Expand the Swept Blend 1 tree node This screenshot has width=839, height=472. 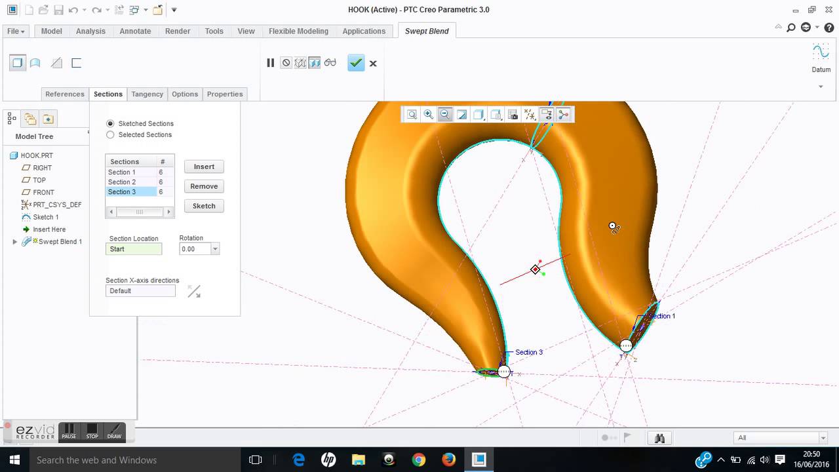(15, 242)
